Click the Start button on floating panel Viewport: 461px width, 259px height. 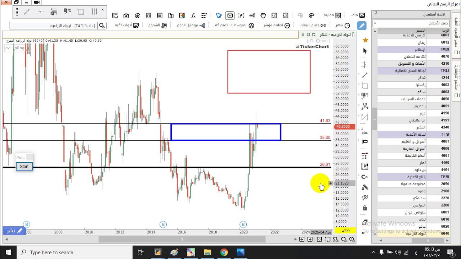click(24, 167)
